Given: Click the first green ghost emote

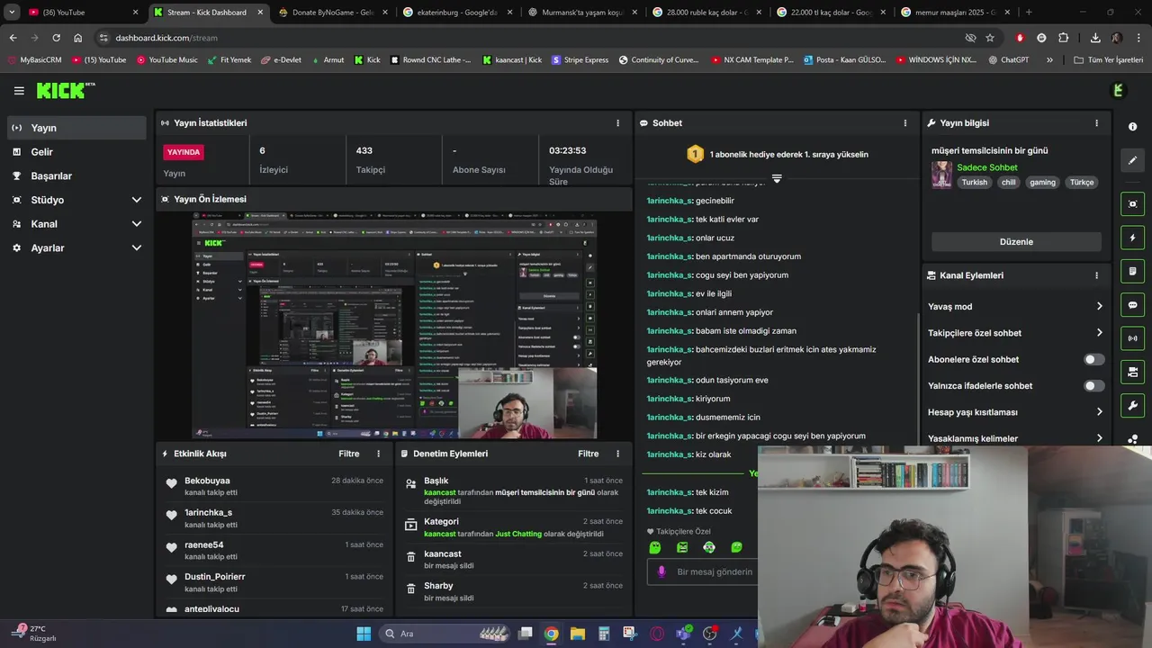Looking at the screenshot, I should pos(655,547).
